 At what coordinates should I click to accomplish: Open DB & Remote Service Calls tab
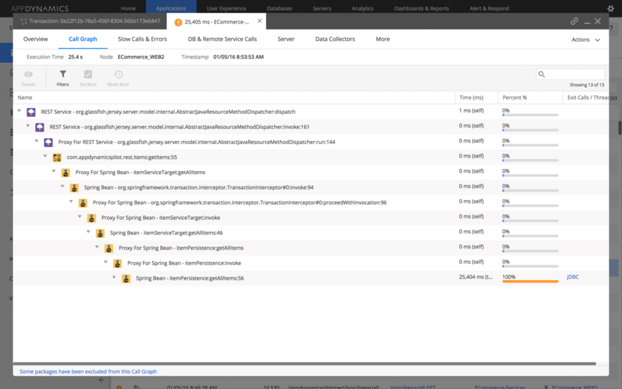(x=222, y=39)
